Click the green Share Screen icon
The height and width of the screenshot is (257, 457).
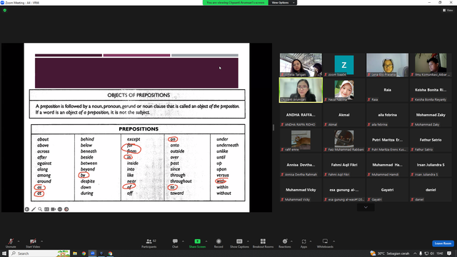point(197,241)
